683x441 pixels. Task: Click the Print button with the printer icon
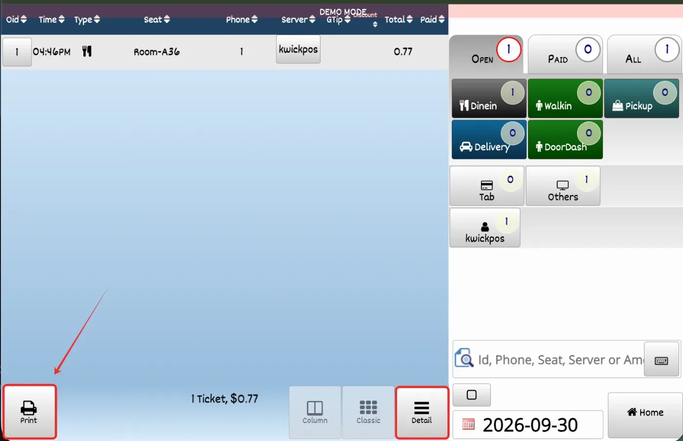coord(29,412)
